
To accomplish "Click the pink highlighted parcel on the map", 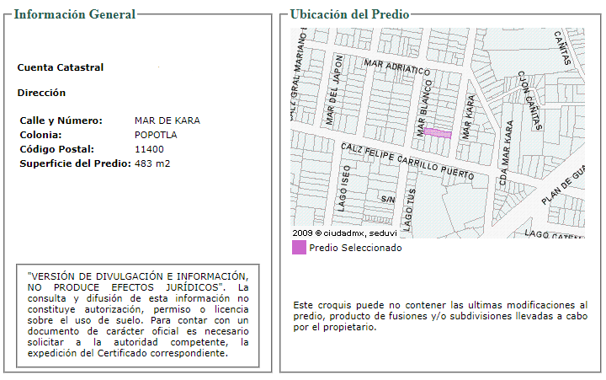I will click(438, 133).
